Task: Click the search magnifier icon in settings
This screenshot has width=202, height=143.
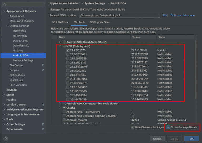Action: 4,4
